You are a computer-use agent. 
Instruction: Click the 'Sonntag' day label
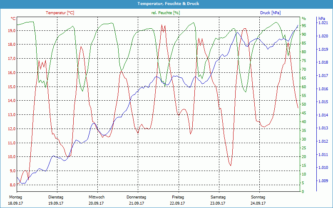(x=258, y=197)
